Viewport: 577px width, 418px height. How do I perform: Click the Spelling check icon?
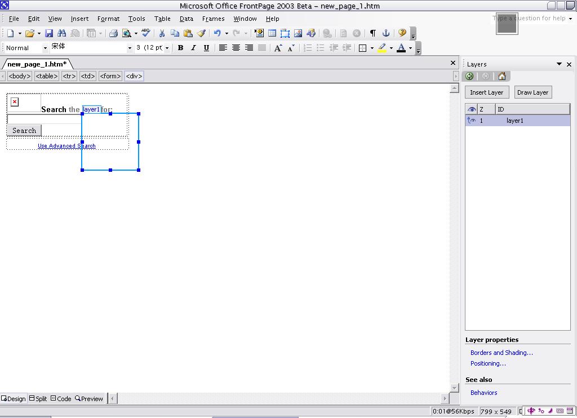click(146, 33)
